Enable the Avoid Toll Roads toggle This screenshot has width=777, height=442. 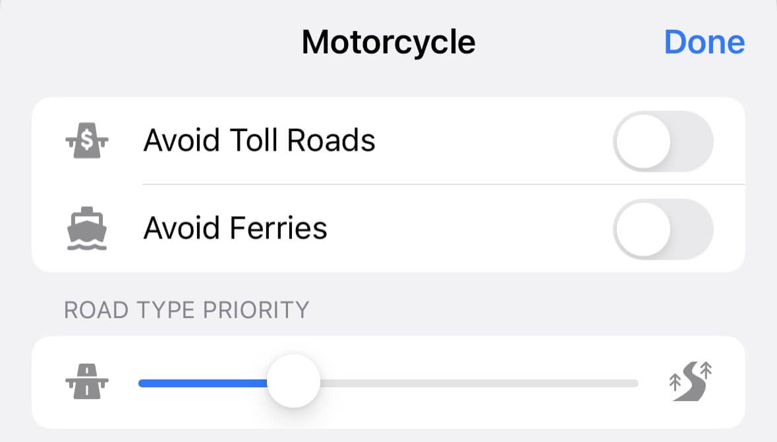[x=663, y=140]
